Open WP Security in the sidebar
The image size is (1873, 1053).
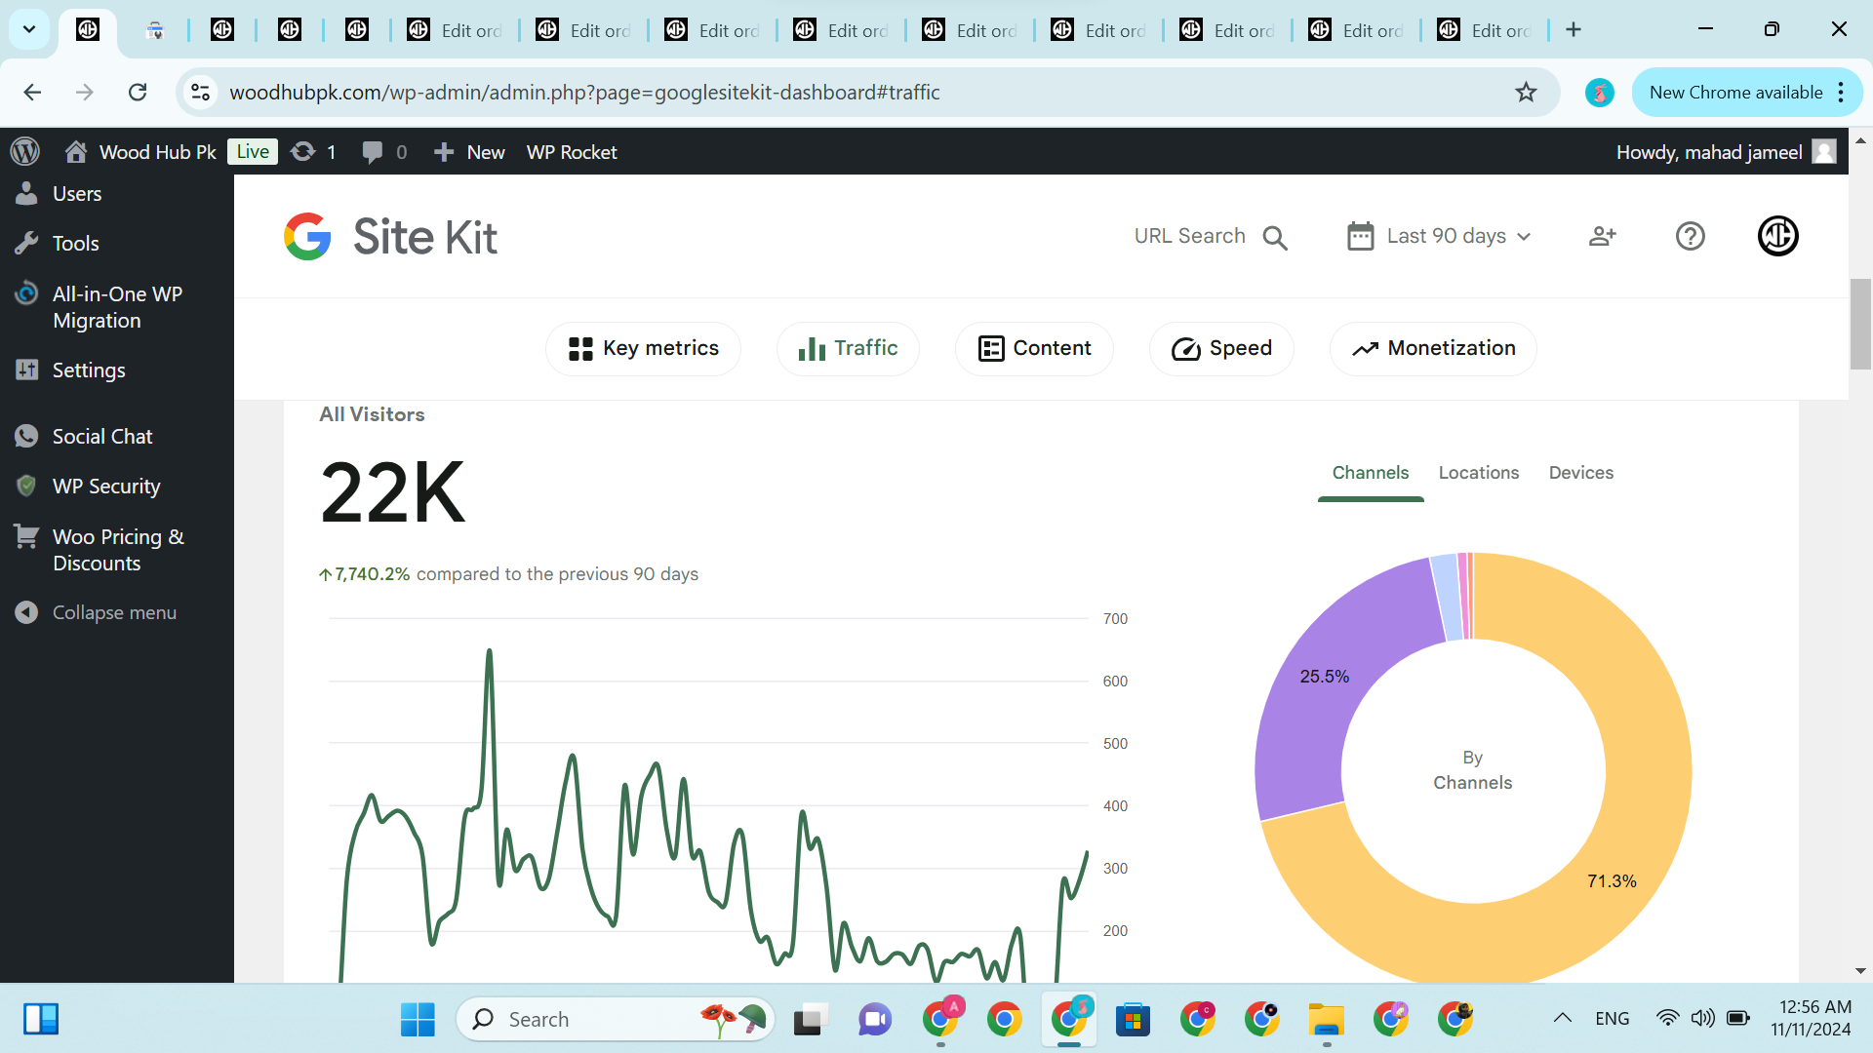pyautogui.click(x=105, y=486)
